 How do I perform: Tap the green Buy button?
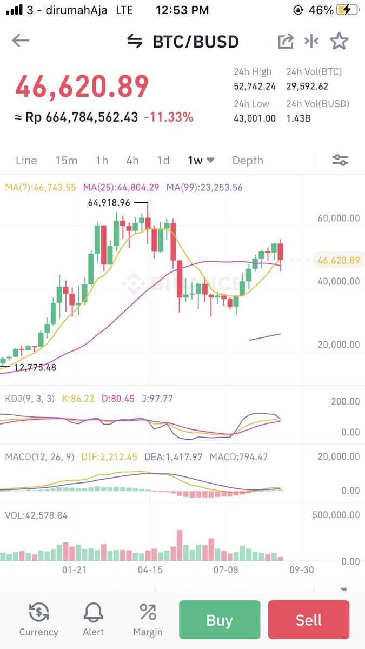tap(220, 620)
